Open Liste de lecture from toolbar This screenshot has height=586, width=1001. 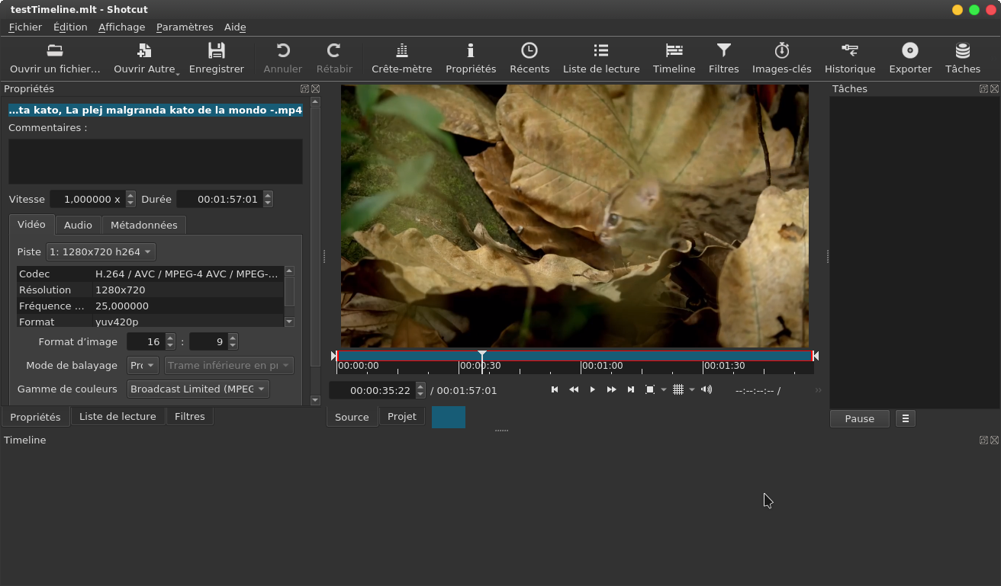point(601,58)
